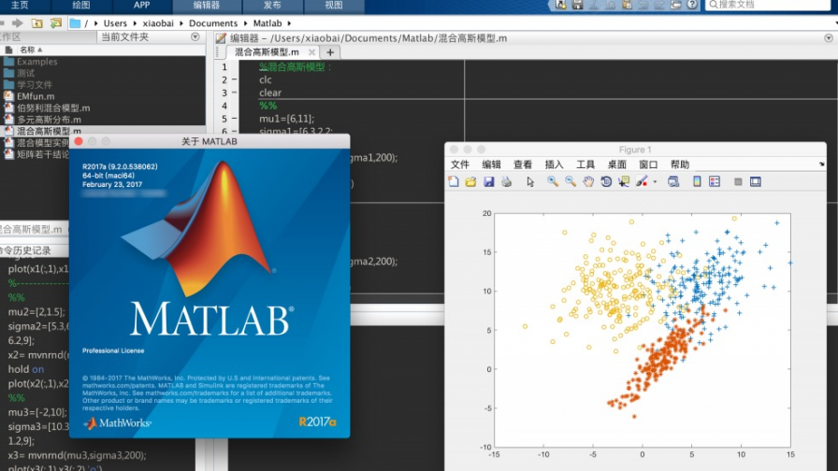This screenshot has width=838, height=471.
Task: Click the help question mark icon
Action: coord(692,5)
